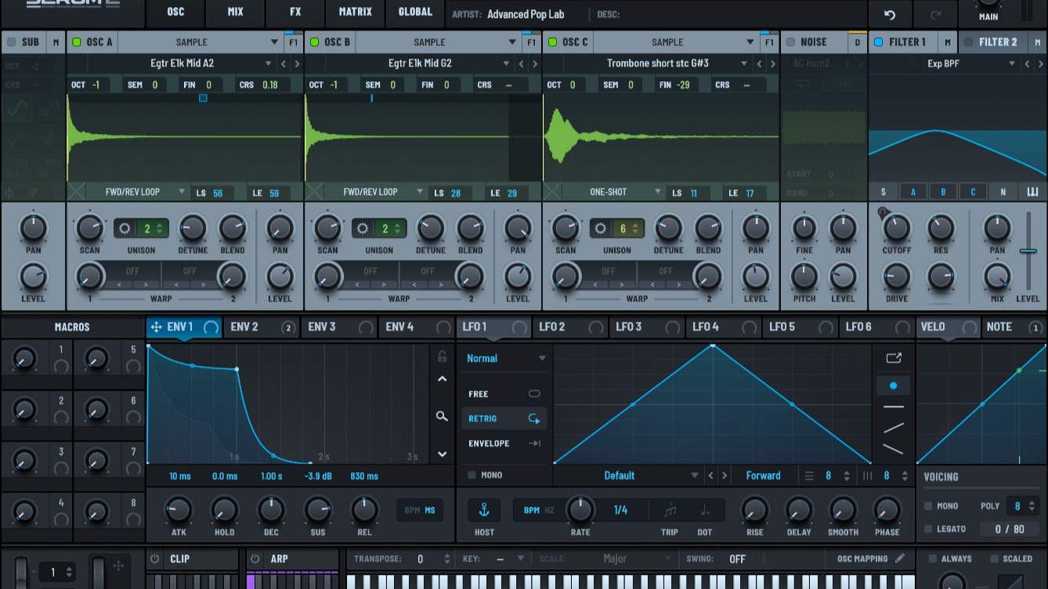Open the OSC C unison settings gear
The width and height of the screenshot is (1048, 589).
[601, 229]
